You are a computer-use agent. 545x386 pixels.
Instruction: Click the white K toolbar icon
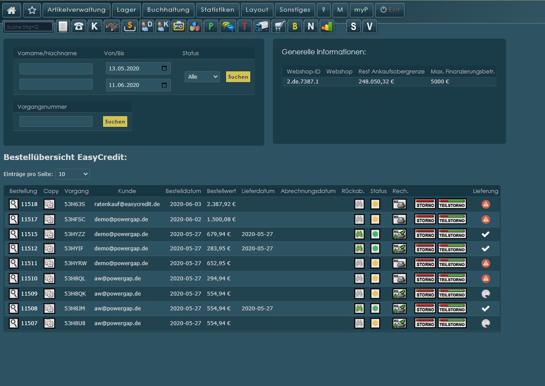coord(95,27)
